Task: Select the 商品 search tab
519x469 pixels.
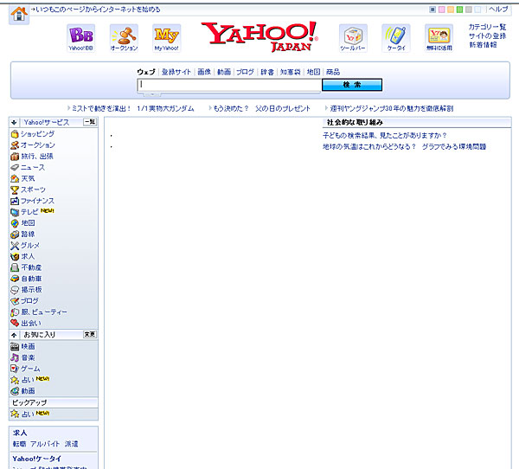Action: pos(333,72)
